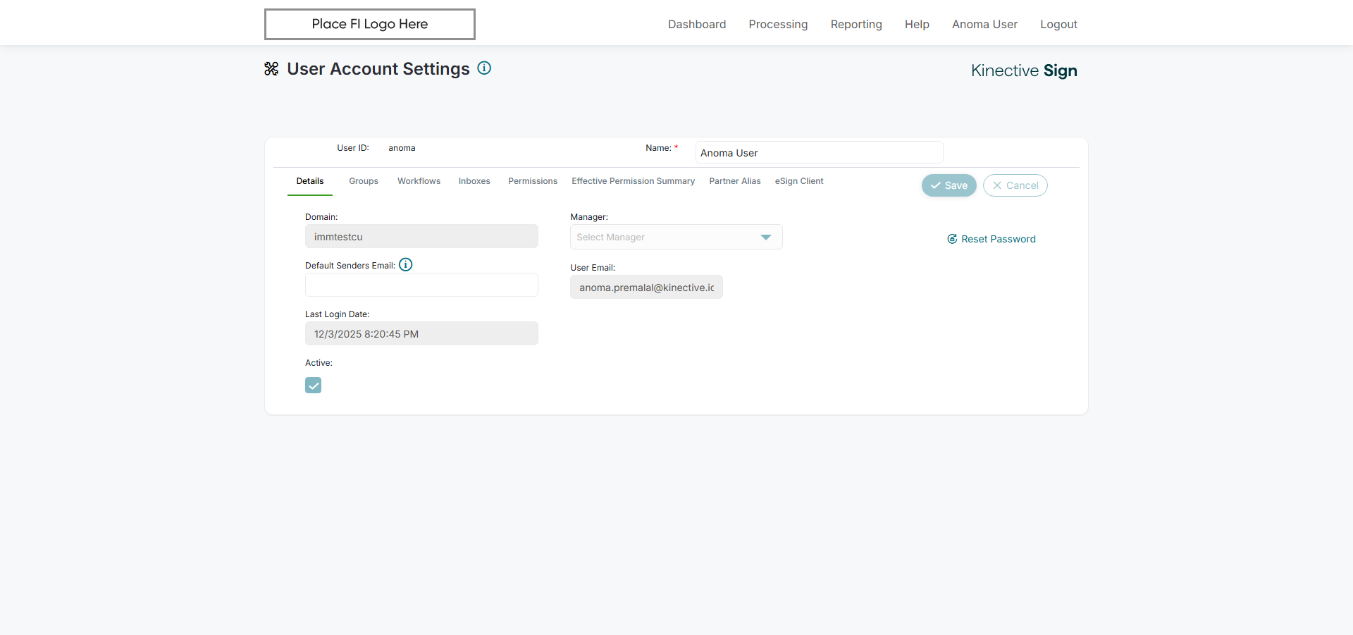Click the Reset Password refresh icon
Viewport: 1353px width, 635px height.
(x=952, y=239)
